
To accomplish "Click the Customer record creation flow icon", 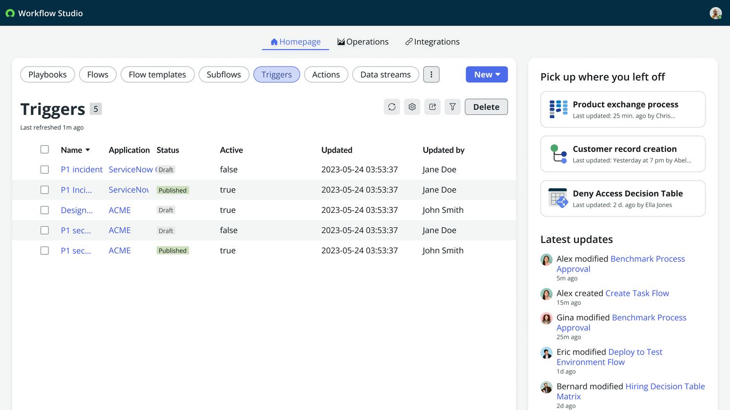I will pyautogui.click(x=558, y=154).
